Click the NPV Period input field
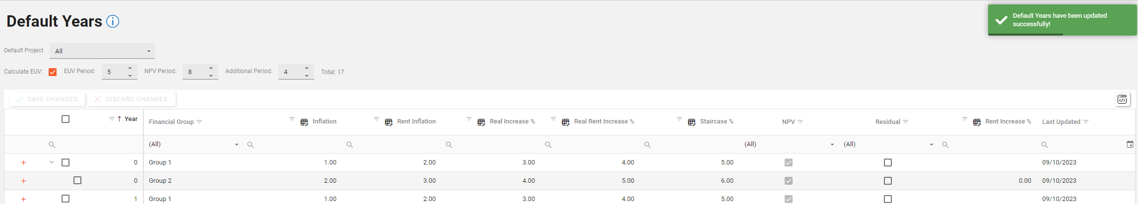The width and height of the screenshot is (1138, 204). (x=195, y=72)
